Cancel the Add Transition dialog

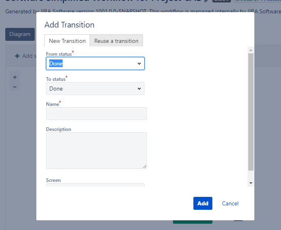coord(230,203)
